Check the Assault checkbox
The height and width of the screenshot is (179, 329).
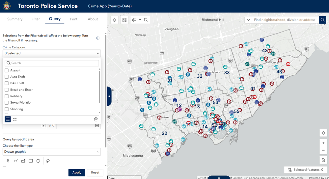[7, 70]
